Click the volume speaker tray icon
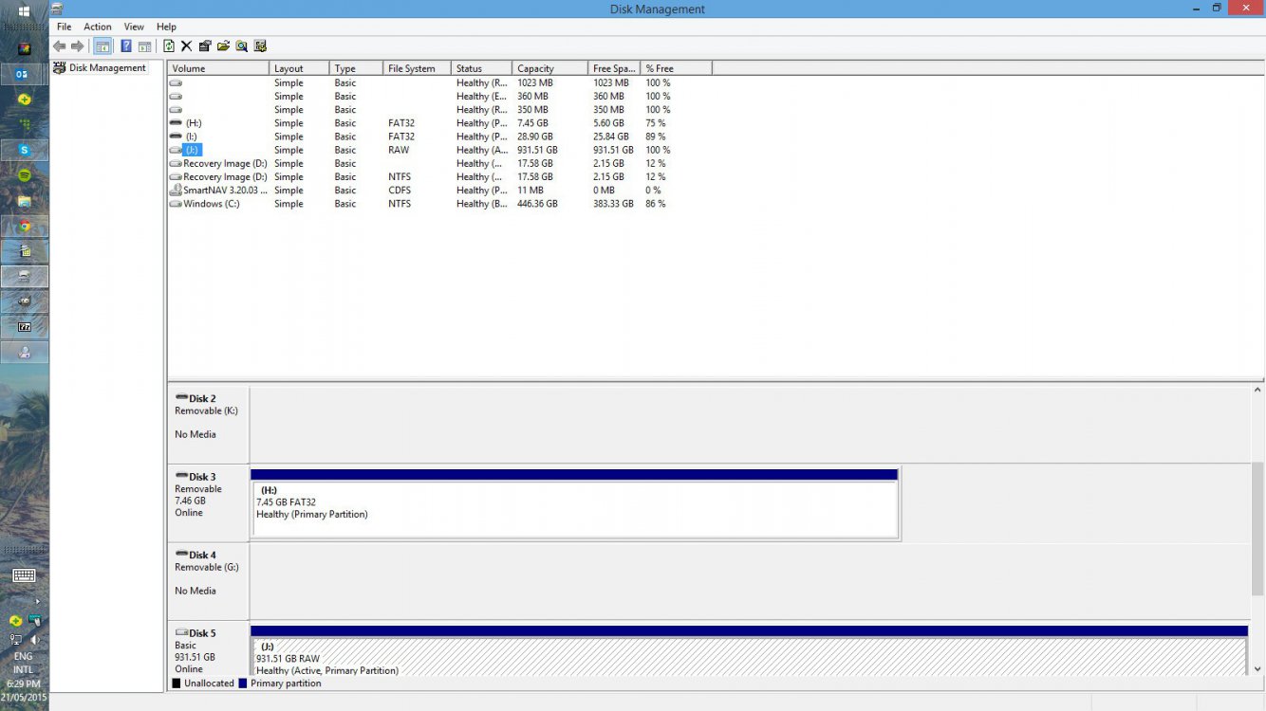The width and height of the screenshot is (1266, 711). point(34,640)
